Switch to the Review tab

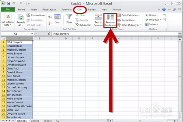[x=92, y=9]
